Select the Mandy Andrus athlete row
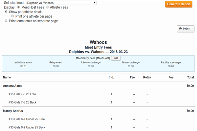Screen dimensions: 197x131 click(98, 111)
